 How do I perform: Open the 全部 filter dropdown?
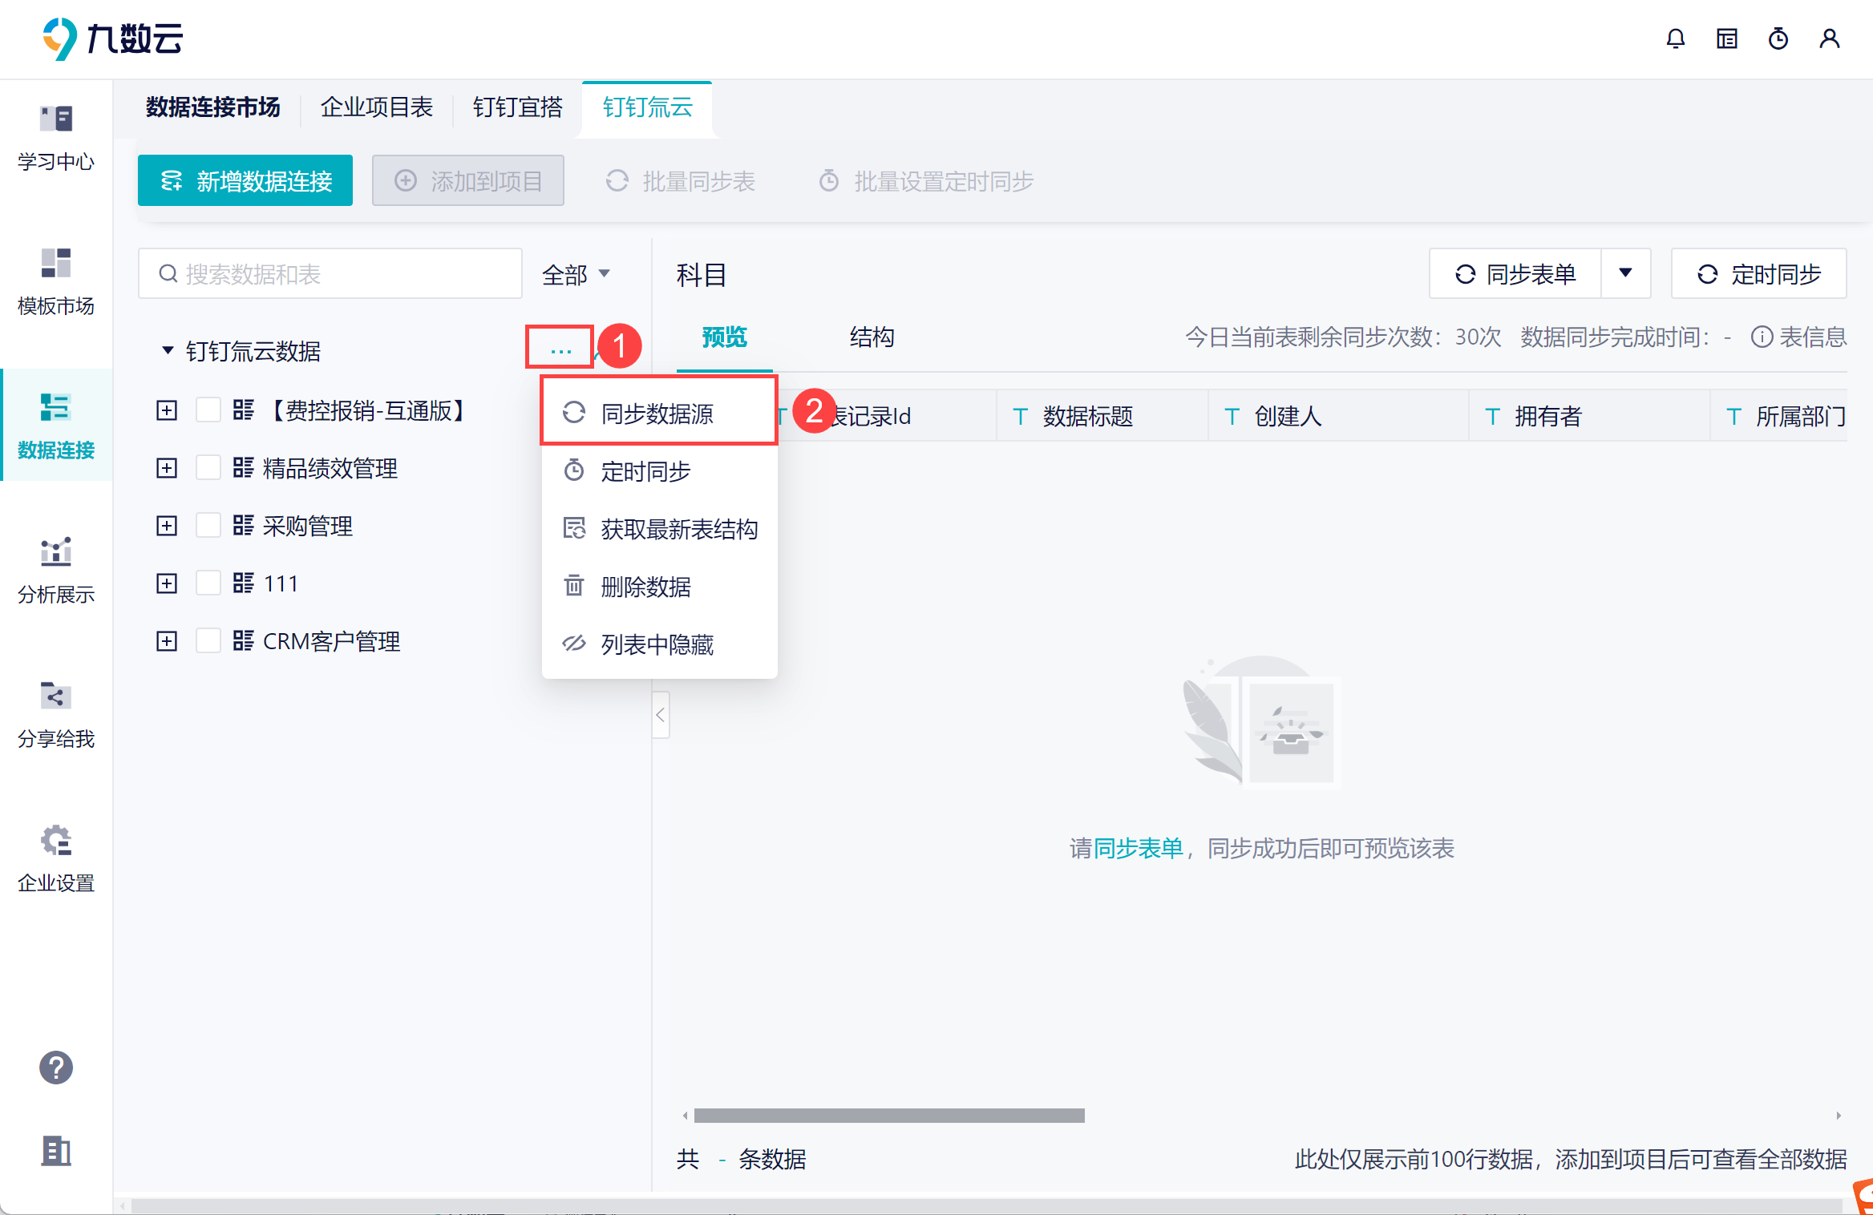pyautogui.click(x=576, y=275)
